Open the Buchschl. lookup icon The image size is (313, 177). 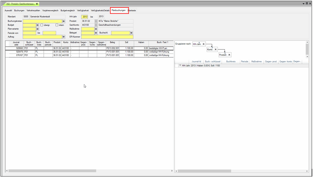(131, 33)
